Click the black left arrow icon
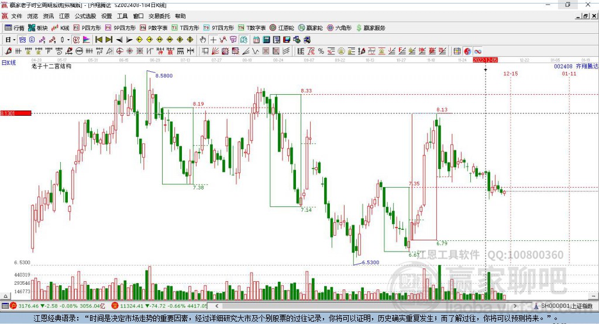 click(x=119, y=40)
